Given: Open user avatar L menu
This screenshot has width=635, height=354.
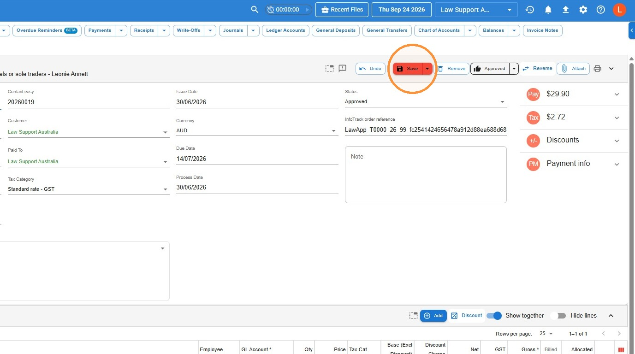Looking at the screenshot, I should 619,10.
